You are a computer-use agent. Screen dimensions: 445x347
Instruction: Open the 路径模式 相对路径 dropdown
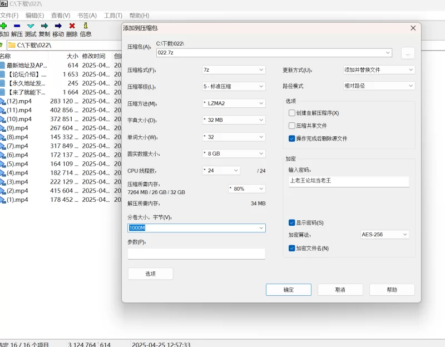[x=379, y=86]
